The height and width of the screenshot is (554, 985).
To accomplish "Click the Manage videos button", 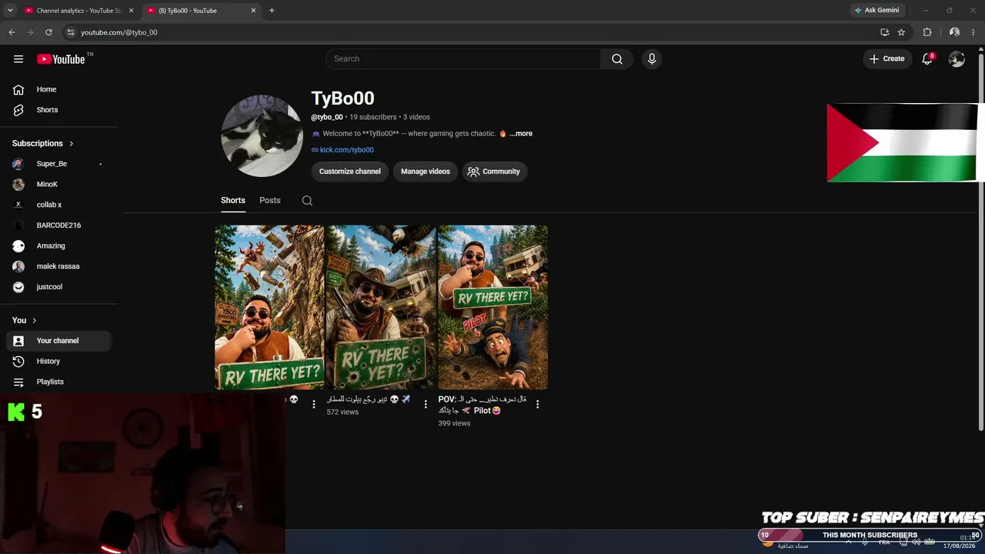I will (426, 172).
